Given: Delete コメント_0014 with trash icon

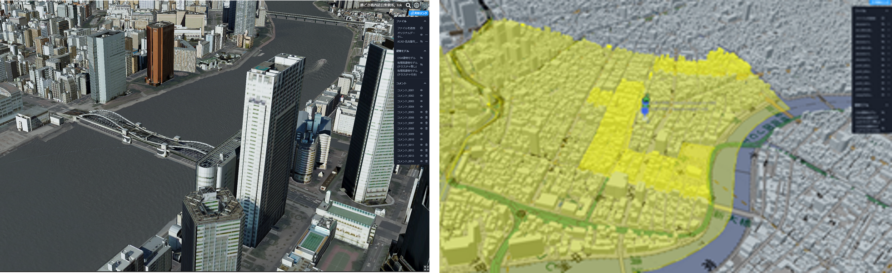Looking at the screenshot, I should tap(426, 161).
